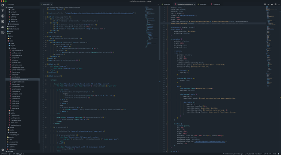This screenshot has width=281, height=155.
Task: Open left editor group more actions ellipsis
Action: pos(158,4)
